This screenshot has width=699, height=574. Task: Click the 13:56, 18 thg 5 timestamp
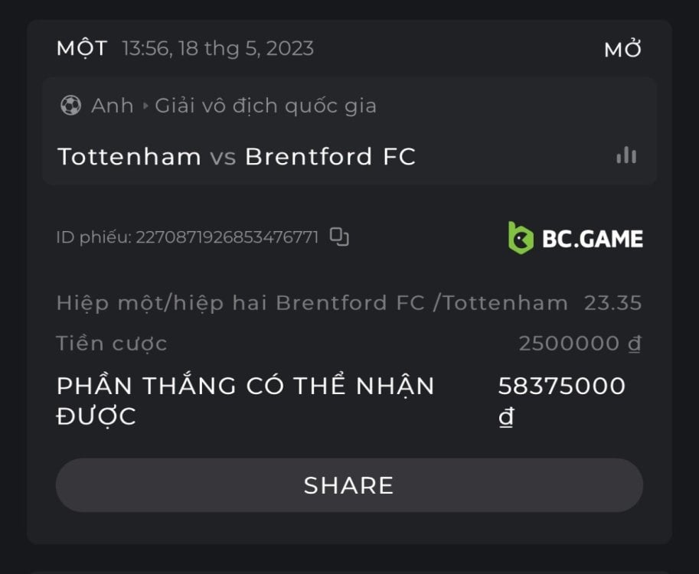(217, 49)
